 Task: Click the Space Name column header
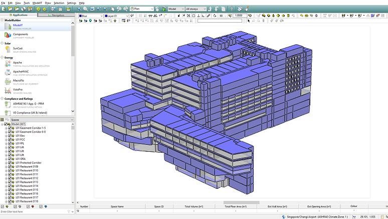coord(117,206)
